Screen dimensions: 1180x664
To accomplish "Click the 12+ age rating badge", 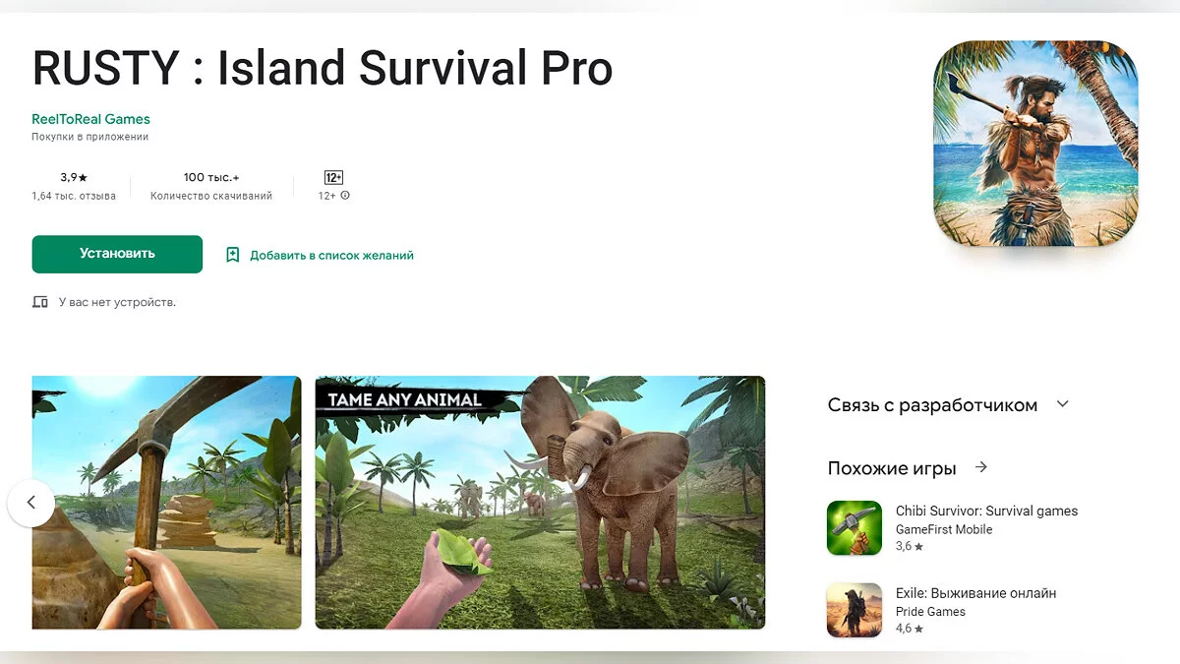I will click(x=333, y=178).
